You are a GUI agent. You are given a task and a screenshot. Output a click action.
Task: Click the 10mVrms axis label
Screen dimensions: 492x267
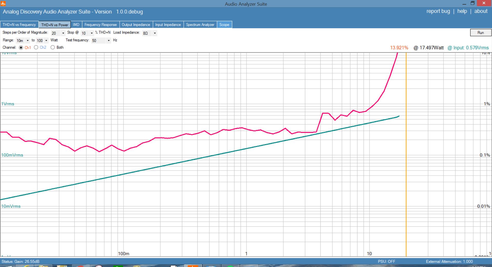point(11,206)
